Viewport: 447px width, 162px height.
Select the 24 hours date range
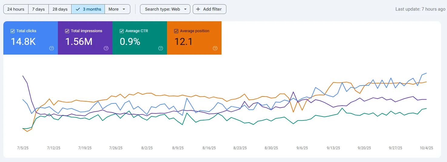pos(16,9)
